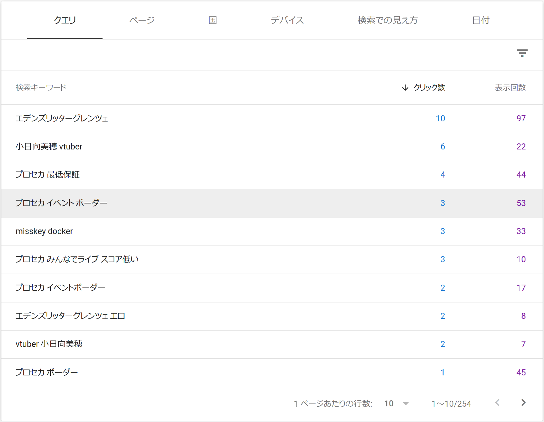Viewport: 544px width, 422px height.
Task: Click 33 impressions for misskey docker
Action: (x=521, y=231)
